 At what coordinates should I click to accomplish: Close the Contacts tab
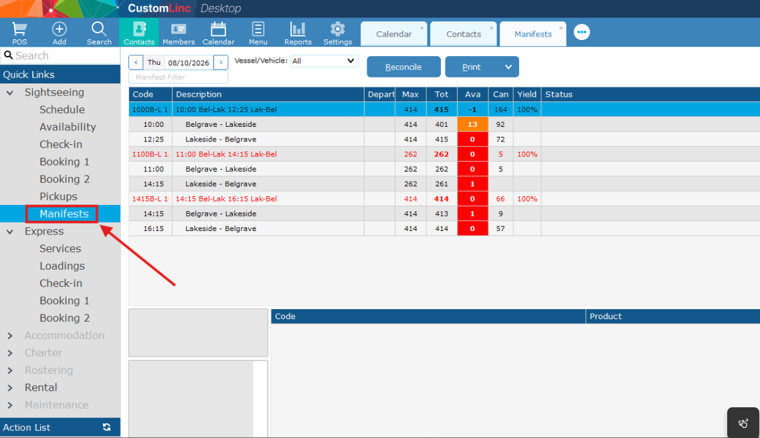pyautogui.click(x=492, y=28)
